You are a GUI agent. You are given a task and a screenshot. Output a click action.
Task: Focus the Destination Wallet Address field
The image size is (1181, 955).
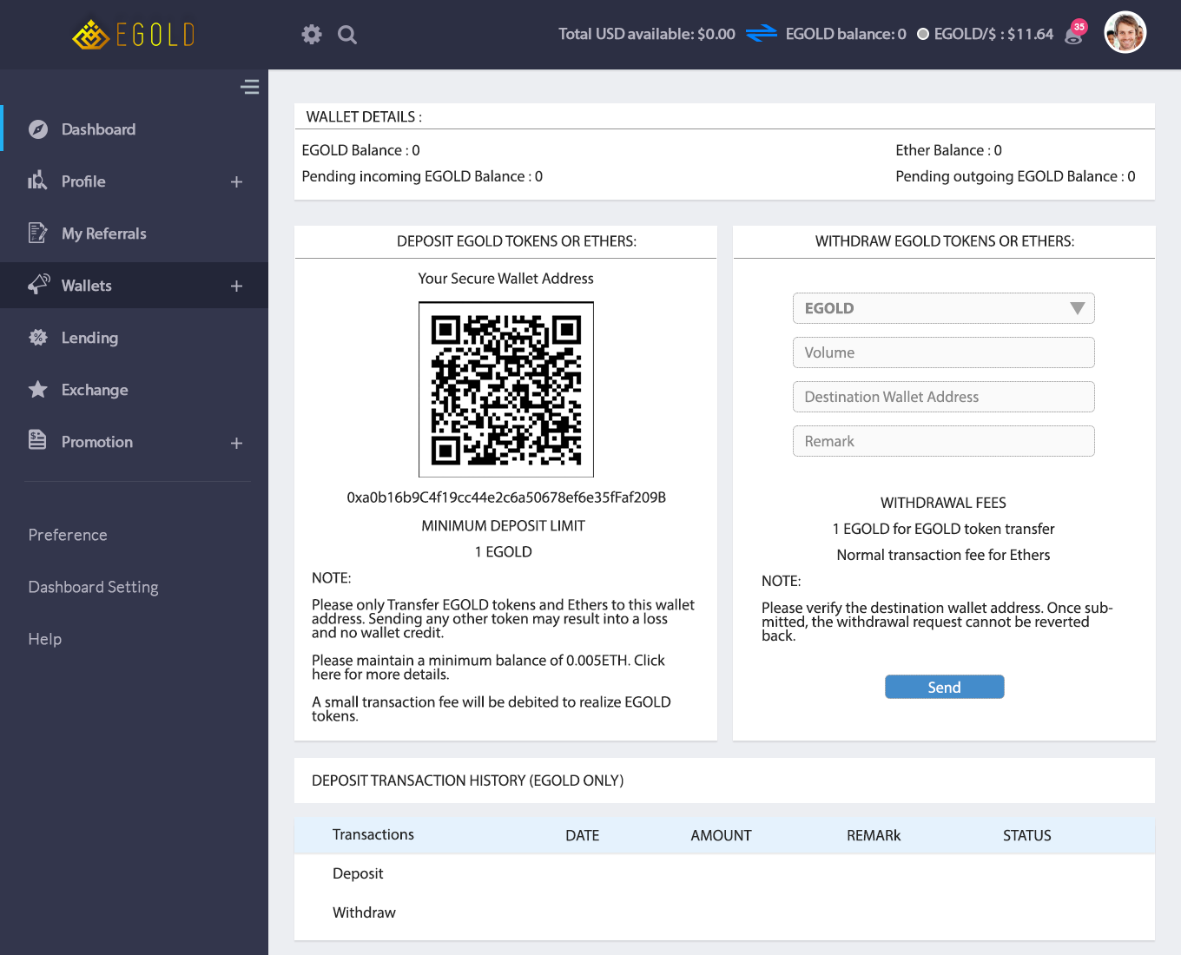click(x=944, y=397)
